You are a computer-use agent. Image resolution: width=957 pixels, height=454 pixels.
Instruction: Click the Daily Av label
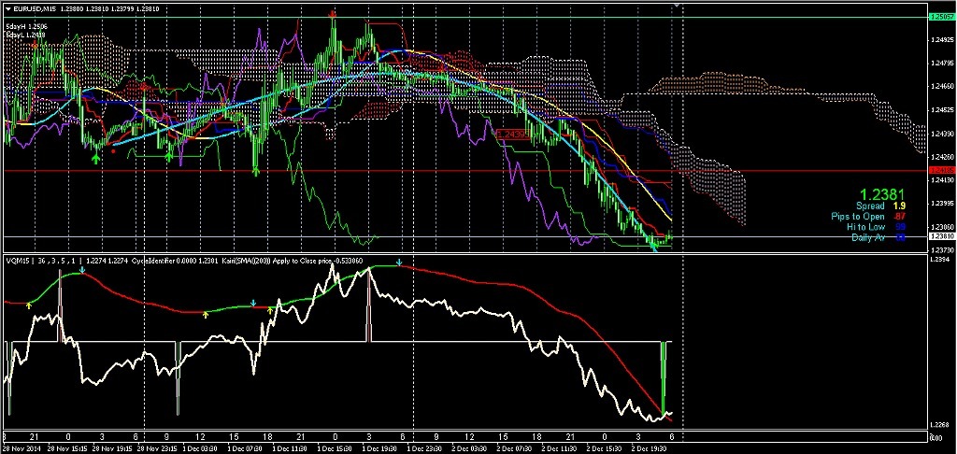click(x=868, y=237)
